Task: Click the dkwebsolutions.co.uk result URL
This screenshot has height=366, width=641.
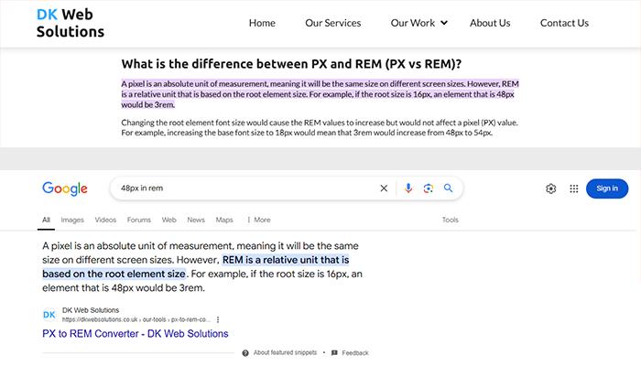Action: pyautogui.click(x=136, y=319)
